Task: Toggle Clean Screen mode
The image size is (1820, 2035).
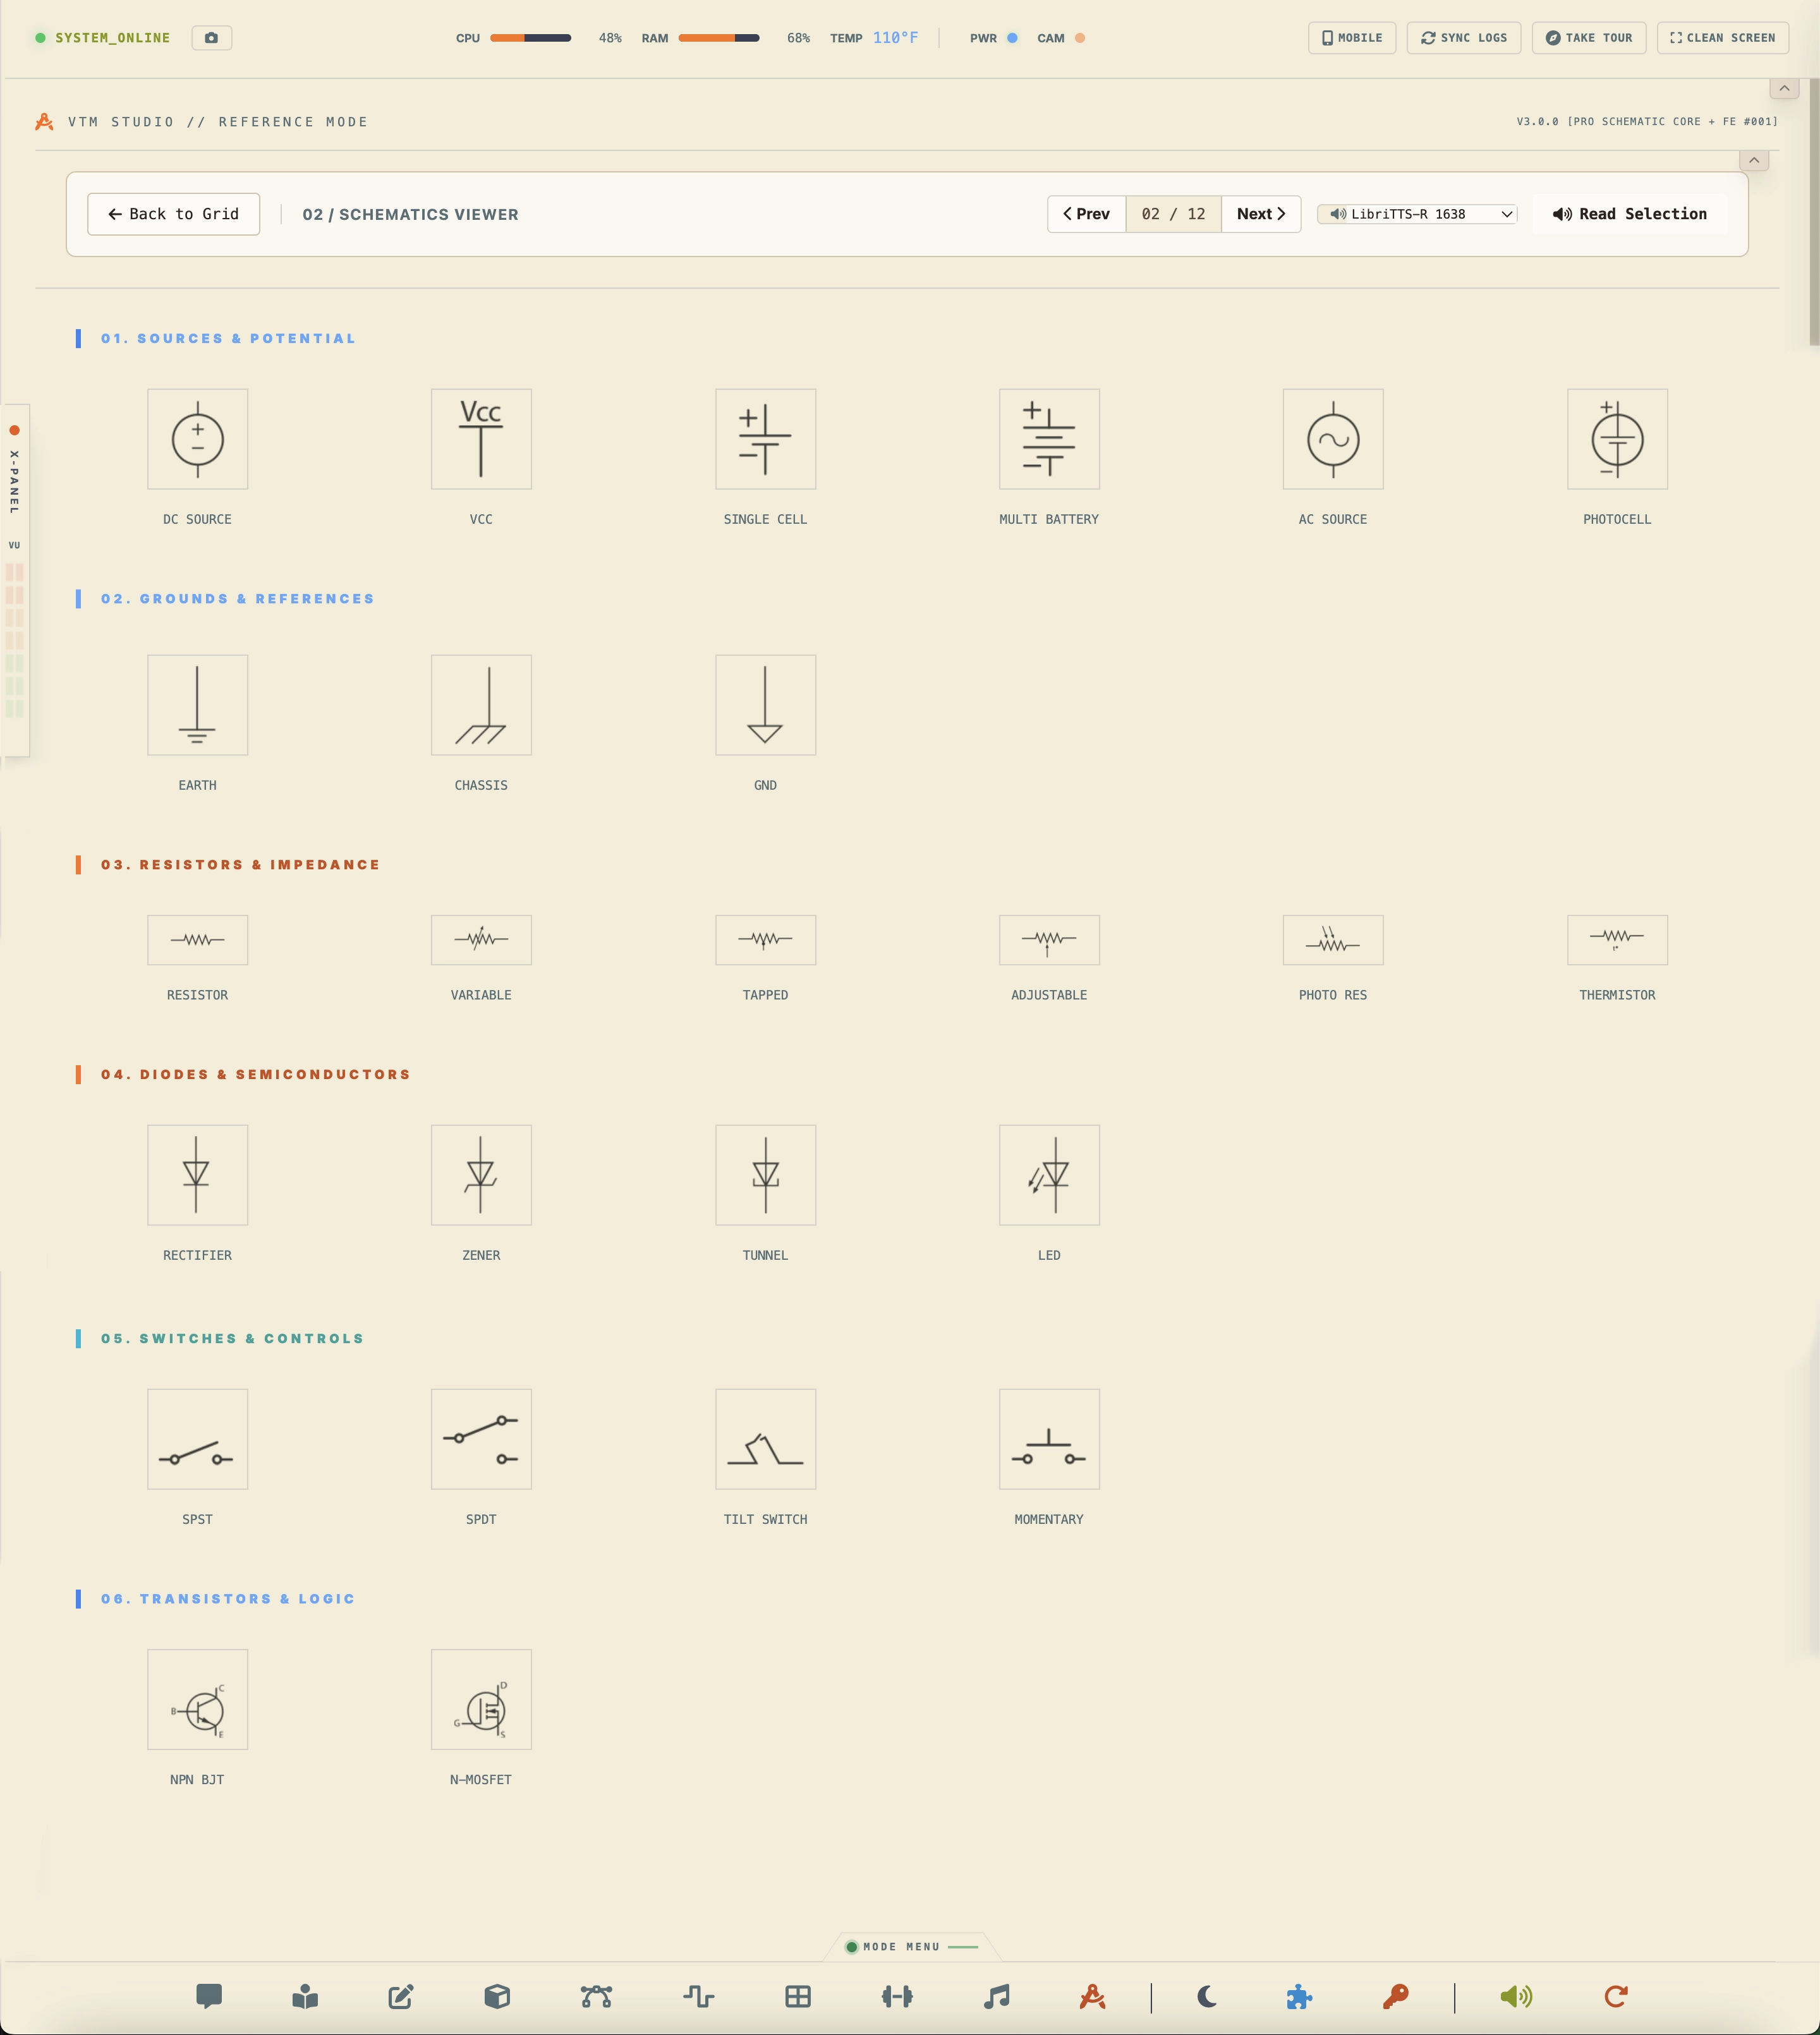Action: 1722,38
